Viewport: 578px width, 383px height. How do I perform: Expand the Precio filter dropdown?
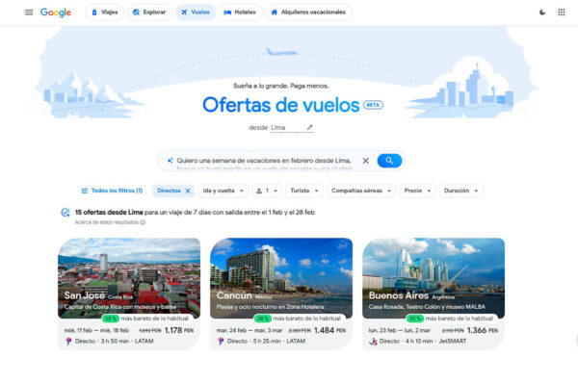point(417,191)
